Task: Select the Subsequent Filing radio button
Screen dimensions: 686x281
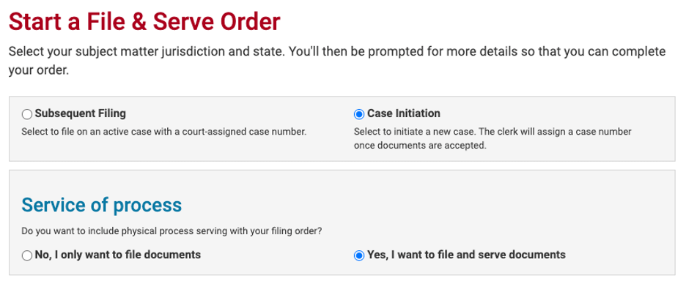Action: 27,114
